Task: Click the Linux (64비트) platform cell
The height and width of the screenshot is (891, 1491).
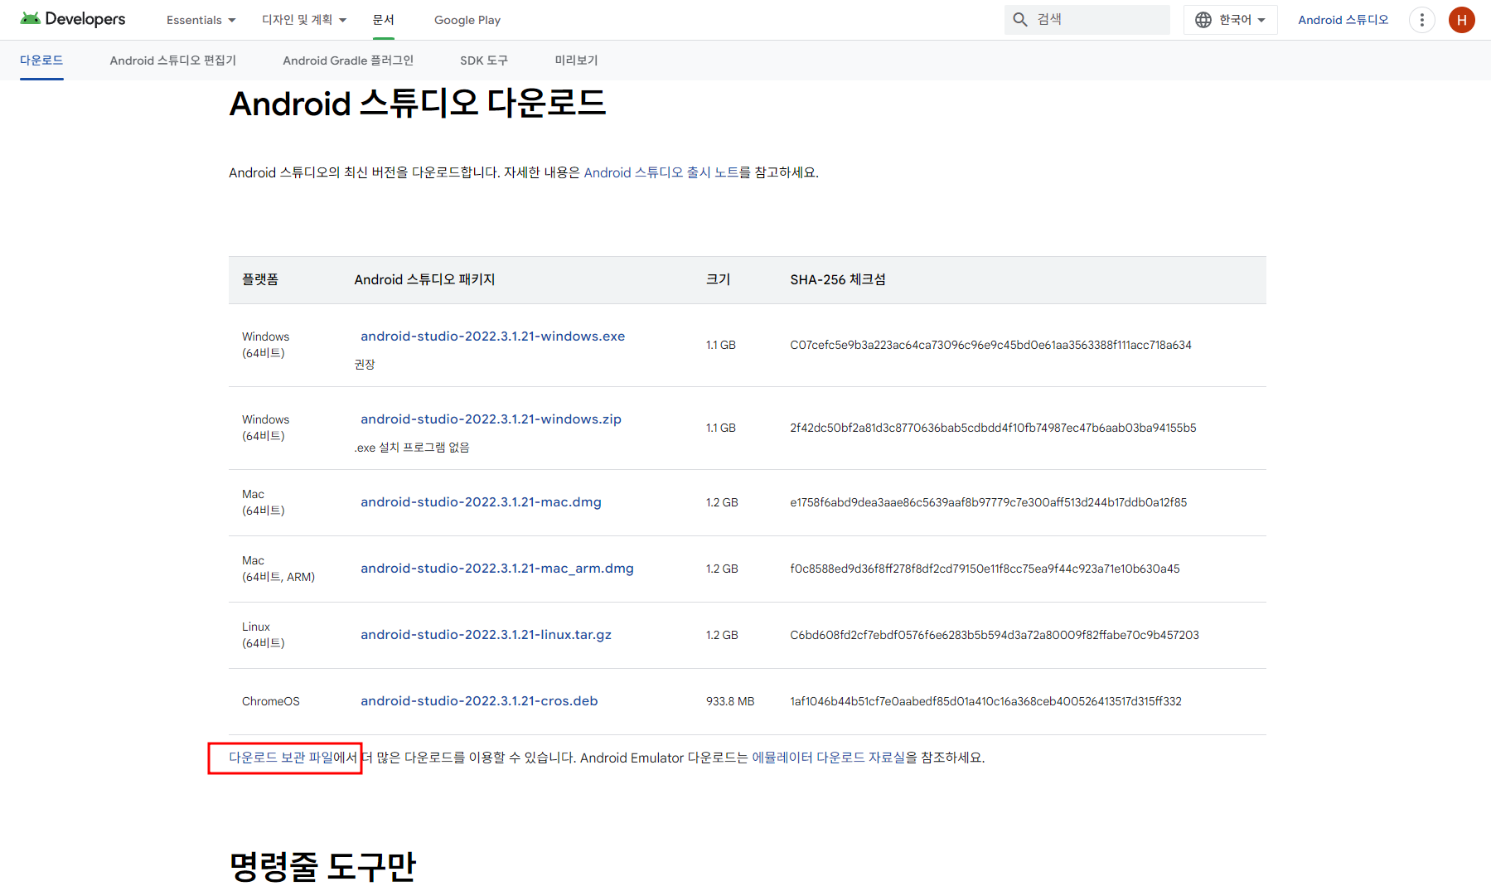Action: pos(264,635)
